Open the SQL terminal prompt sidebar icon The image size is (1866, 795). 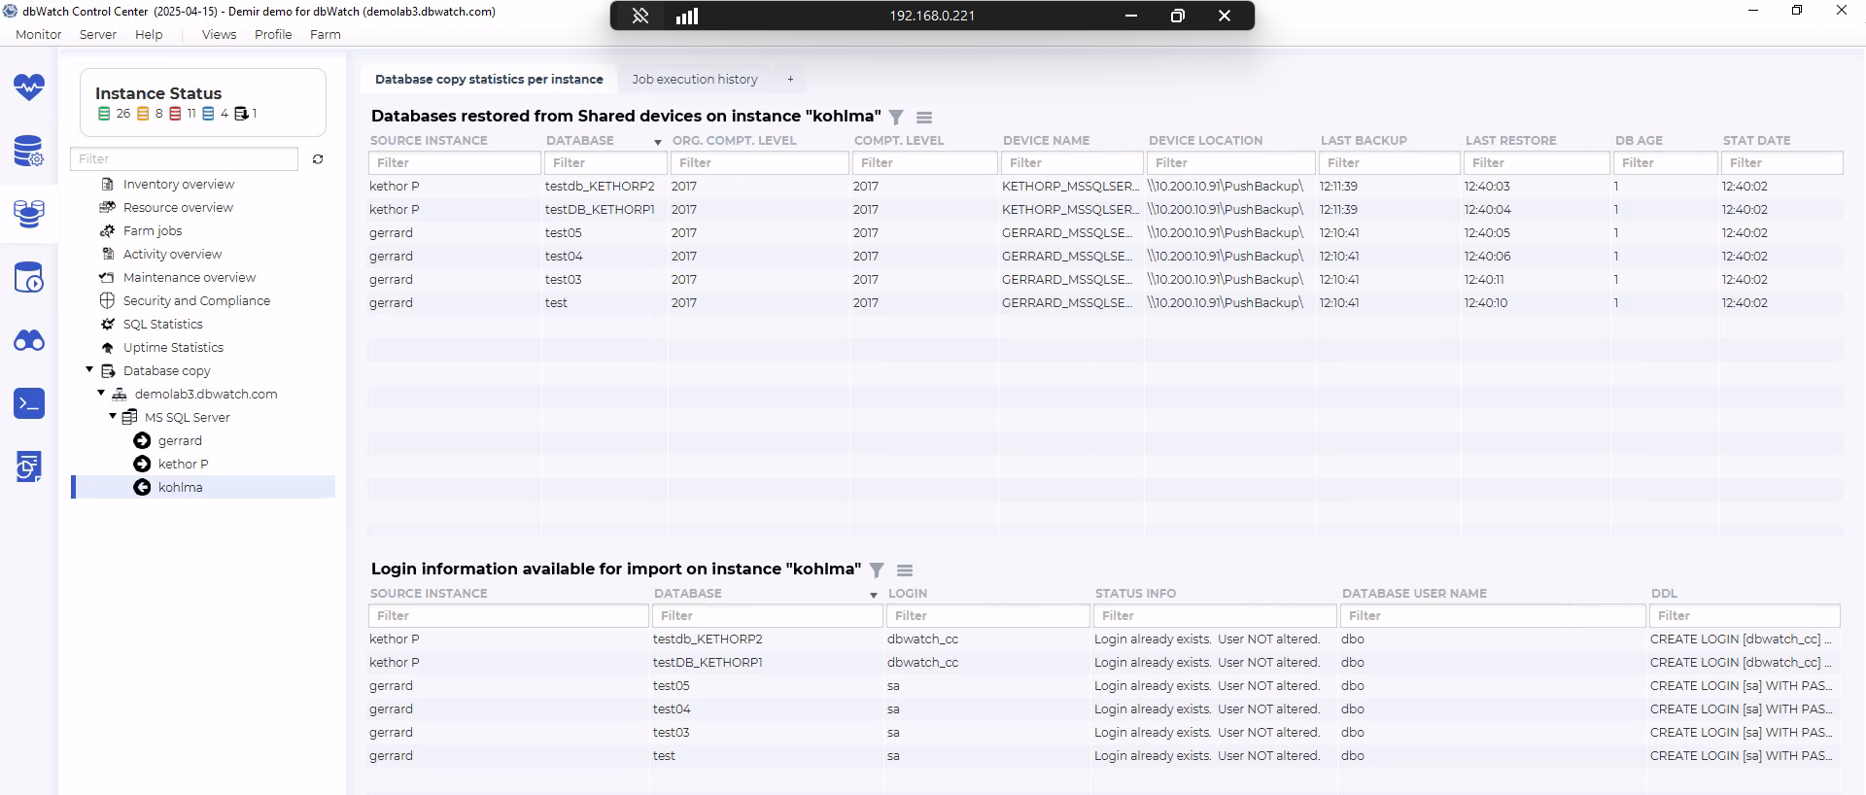(x=29, y=403)
